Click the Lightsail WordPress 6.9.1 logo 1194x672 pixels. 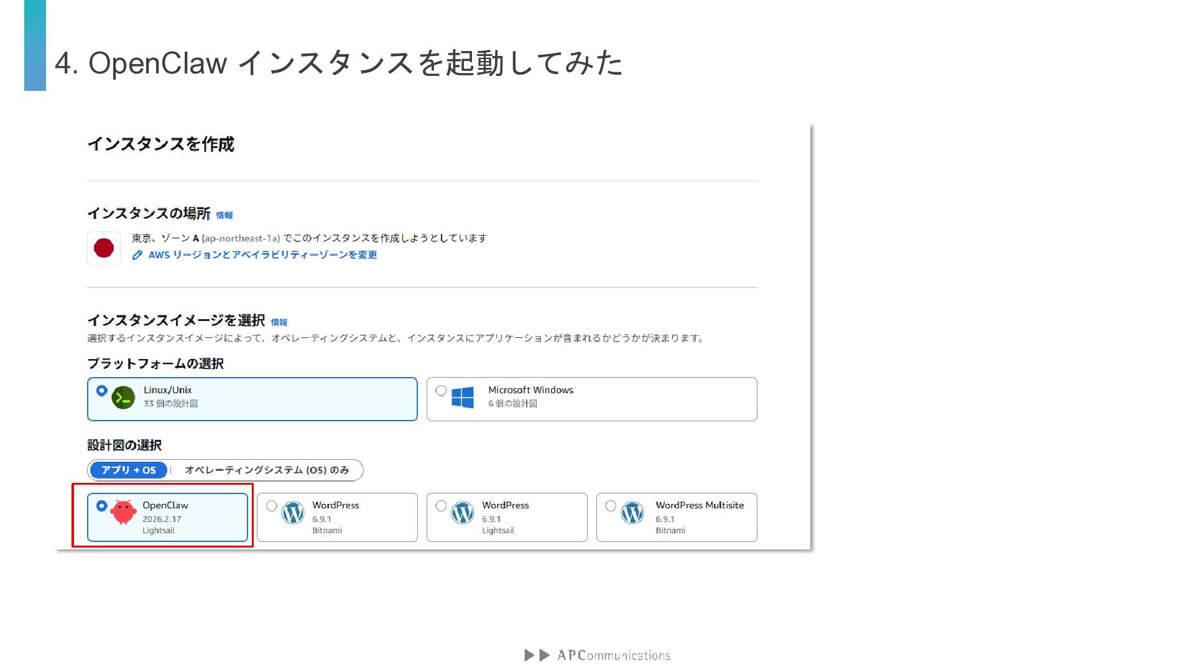pyautogui.click(x=463, y=513)
